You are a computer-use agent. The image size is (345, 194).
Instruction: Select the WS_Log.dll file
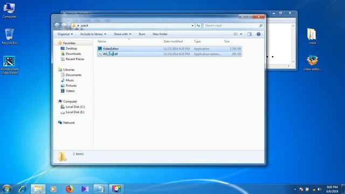pyautogui.click(x=169, y=54)
